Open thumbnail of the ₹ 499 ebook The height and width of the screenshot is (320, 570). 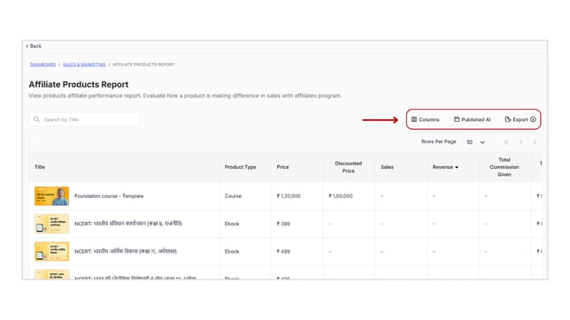tap(51, 251)
